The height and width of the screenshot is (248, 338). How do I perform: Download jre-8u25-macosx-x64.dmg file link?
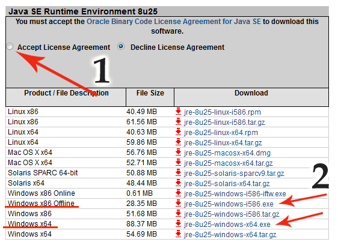pos(227,153)
